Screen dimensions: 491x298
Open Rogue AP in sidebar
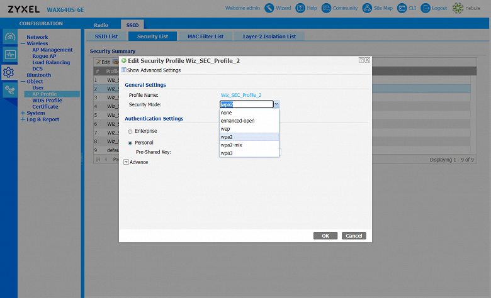click(44, 57)
